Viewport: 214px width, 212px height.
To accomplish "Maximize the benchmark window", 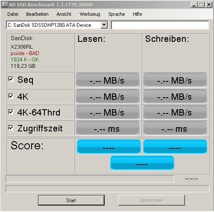I will click(x=201, y=5).
